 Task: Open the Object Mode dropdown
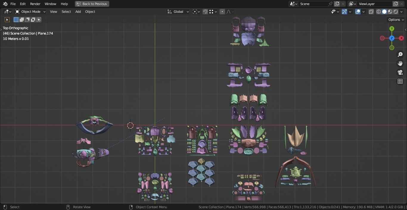(x=30, y=12)
